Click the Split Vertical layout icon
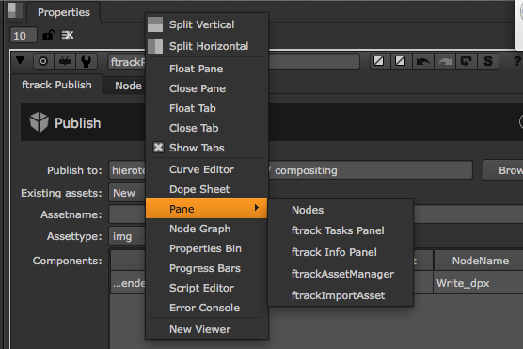This screenshot has width=523, height=349. (155, 24)
